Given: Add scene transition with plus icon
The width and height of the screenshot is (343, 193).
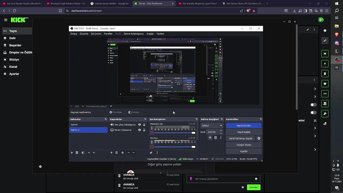Looking at the screenshot, I should point(210,138).
